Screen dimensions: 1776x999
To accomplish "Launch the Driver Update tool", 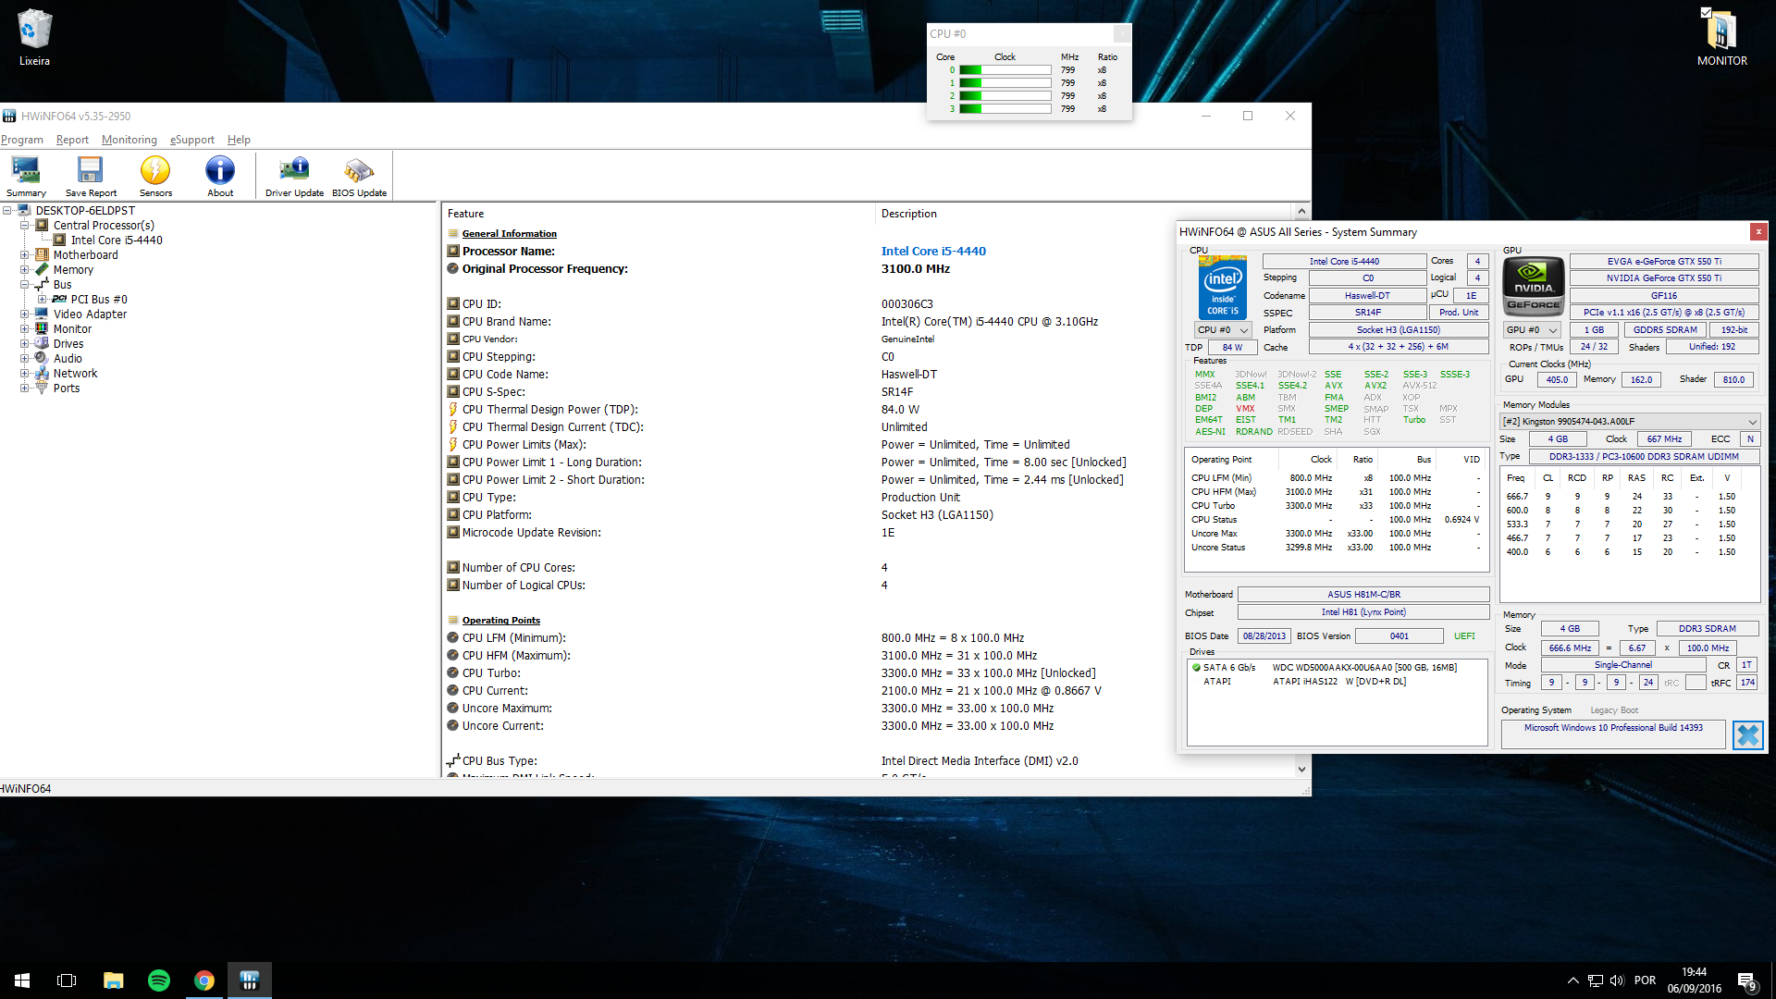I will (x=294, y=176).
